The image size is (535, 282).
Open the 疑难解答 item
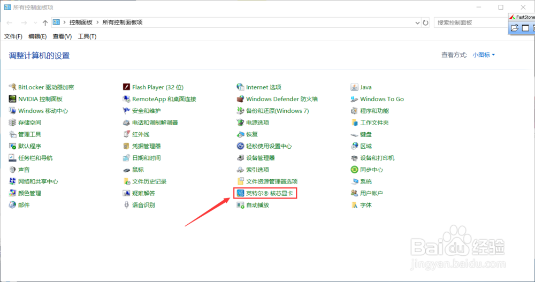click(x=139, y=193)
